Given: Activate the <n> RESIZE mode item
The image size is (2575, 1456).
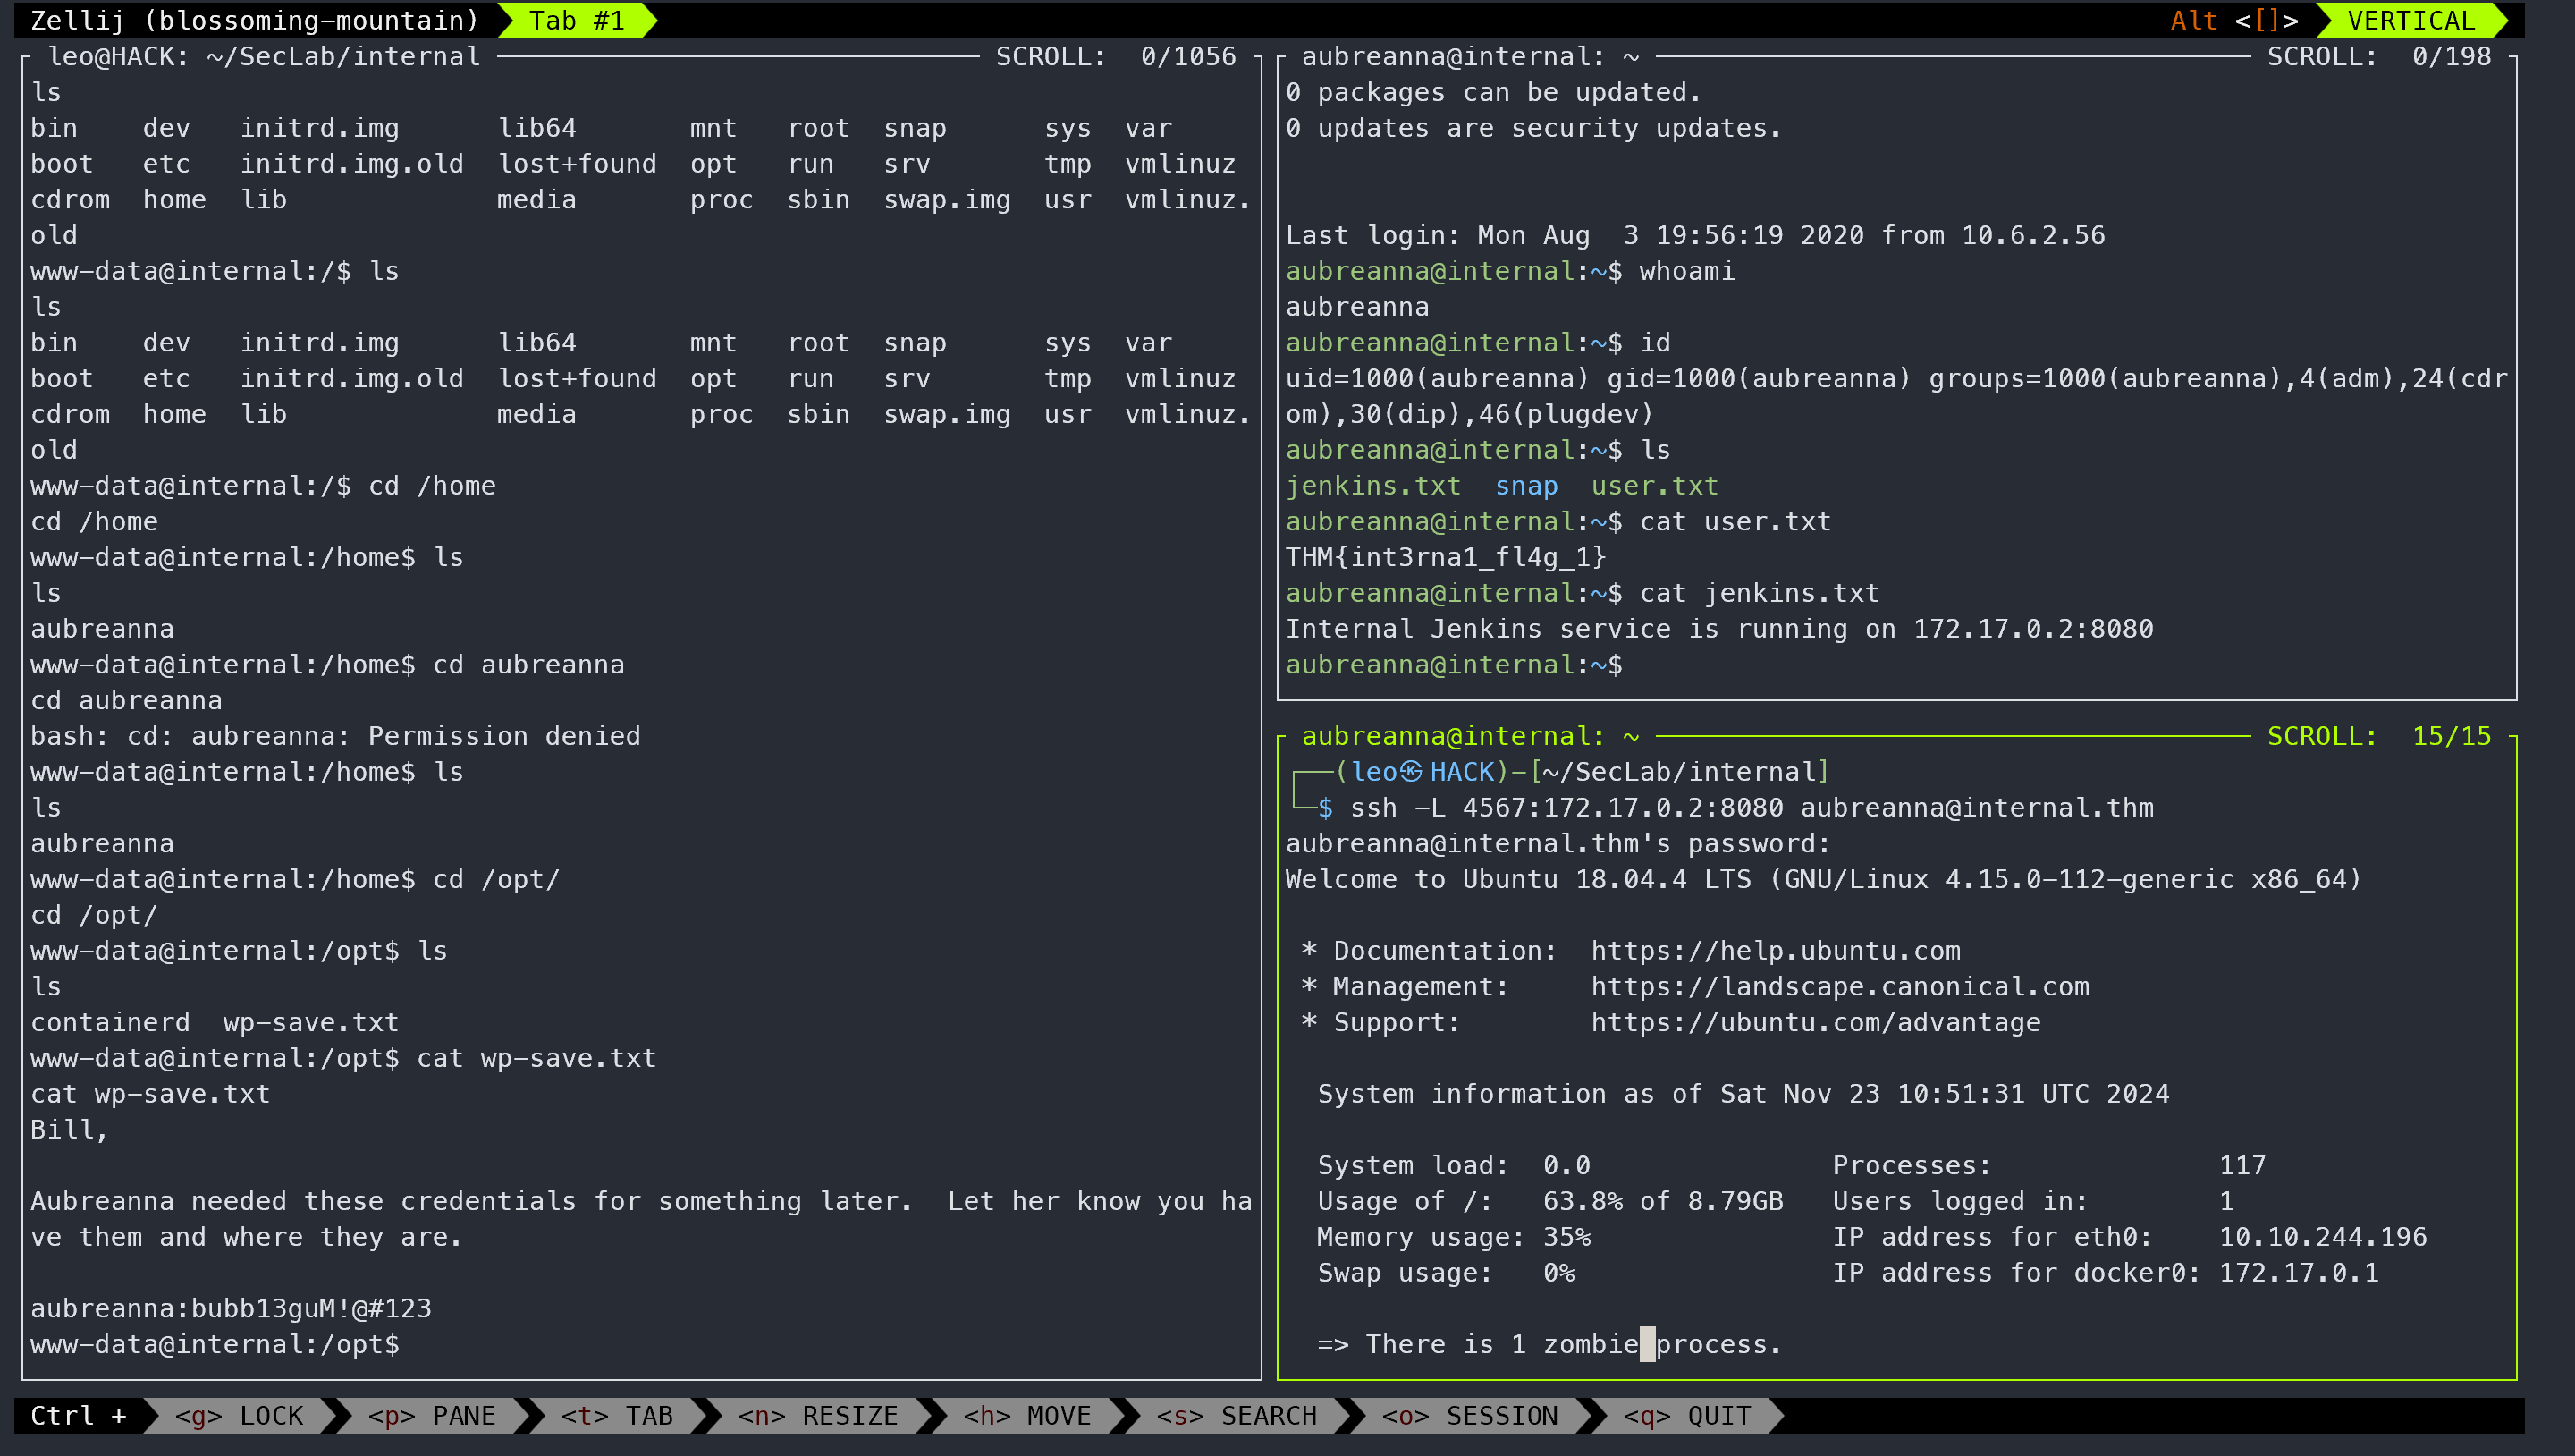Looking at the screenshot, I should [818, 1416].
